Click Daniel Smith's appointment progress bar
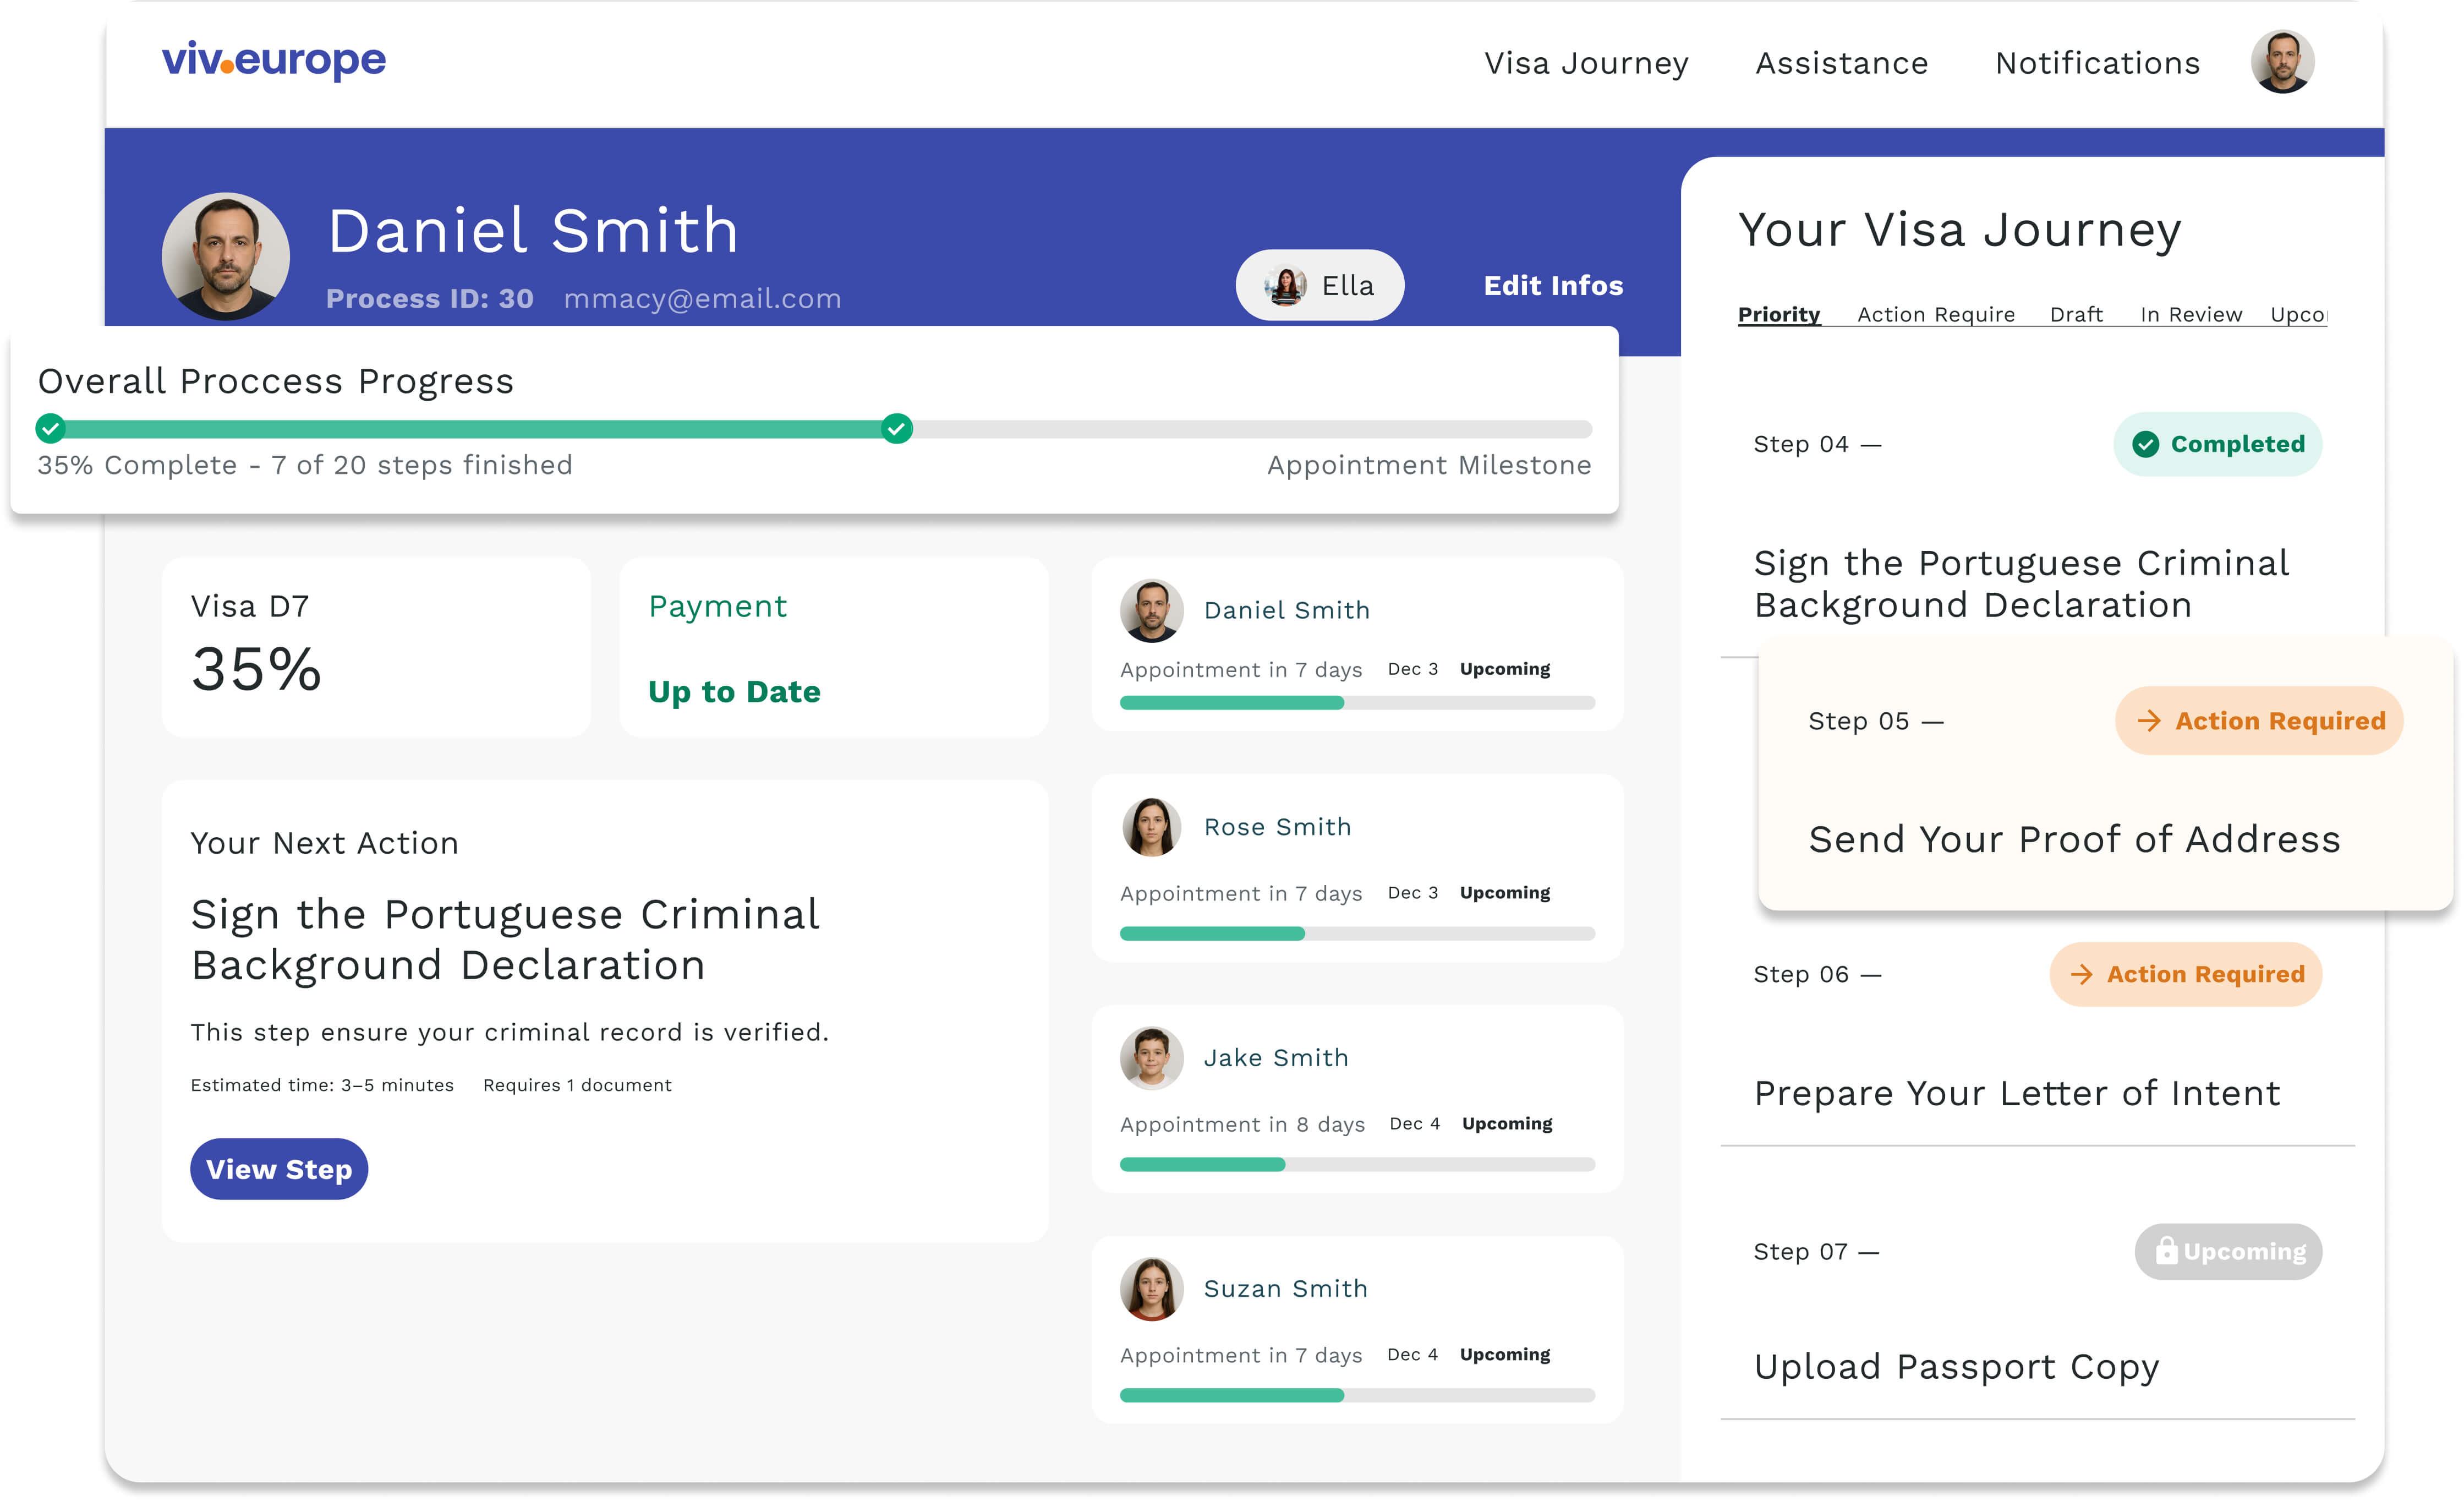Viewport: 2464px width, 1501px height. point(1357,702)
